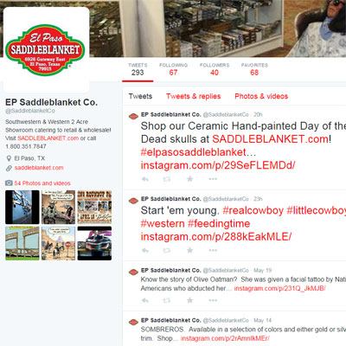Open more options on Olive Oatman tweet
This screenshot has width=346, height=346.
213,300
